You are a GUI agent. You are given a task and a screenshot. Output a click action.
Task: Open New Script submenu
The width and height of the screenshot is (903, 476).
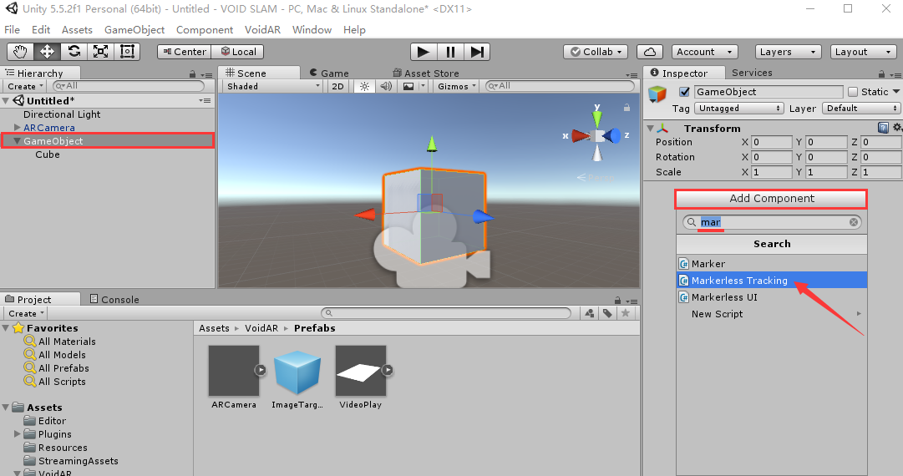[x=772, y=314]
